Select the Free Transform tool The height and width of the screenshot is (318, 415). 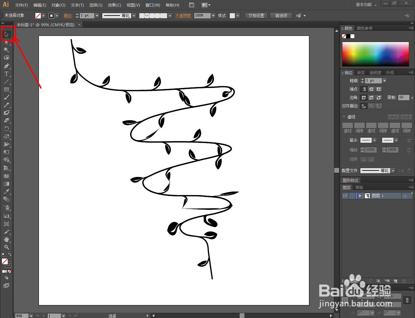6,152
